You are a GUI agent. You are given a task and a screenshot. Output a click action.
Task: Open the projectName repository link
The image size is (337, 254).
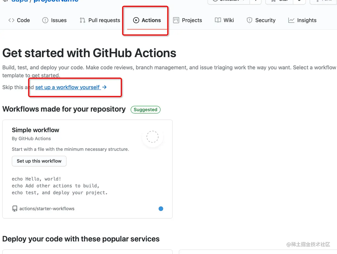(x=56, y=1)
